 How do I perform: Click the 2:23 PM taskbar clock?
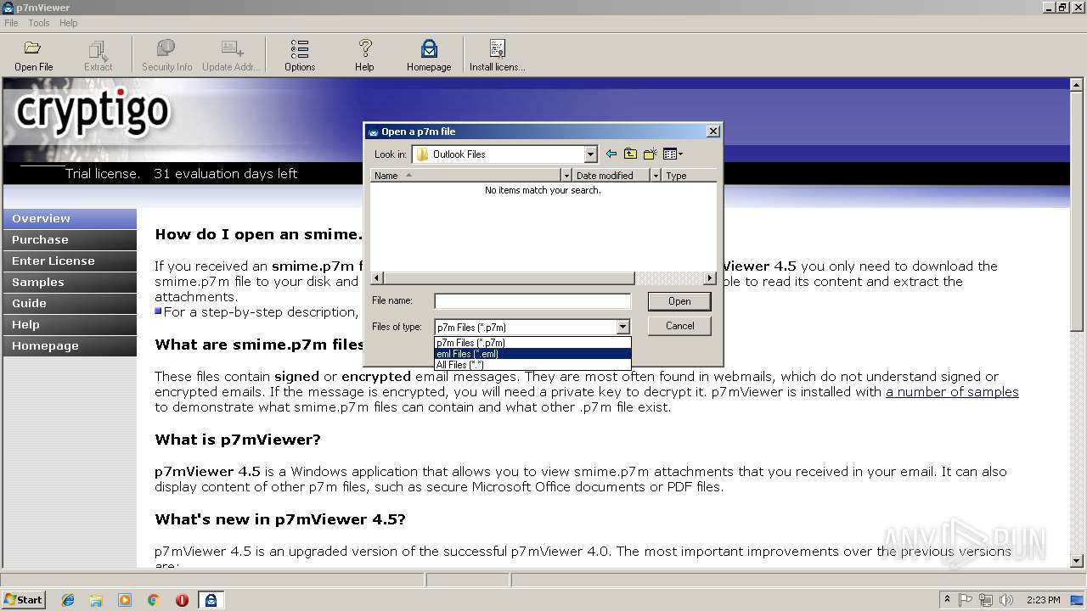click(x=1044, y=600)
